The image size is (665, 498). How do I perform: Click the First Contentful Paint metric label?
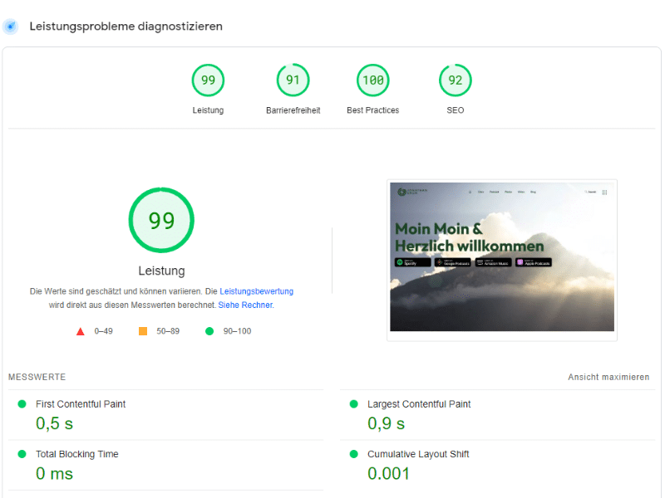[x=81, y=404]
